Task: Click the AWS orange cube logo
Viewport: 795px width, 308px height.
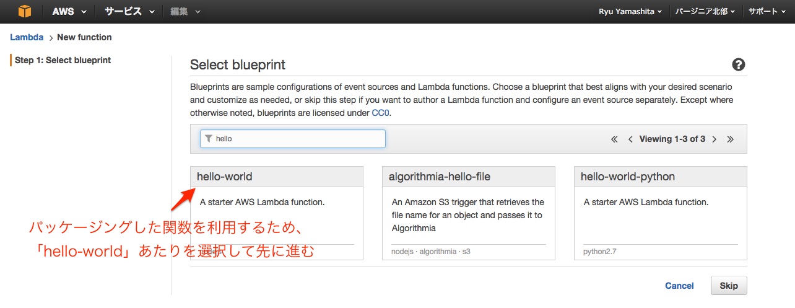Action: [24, 11]
